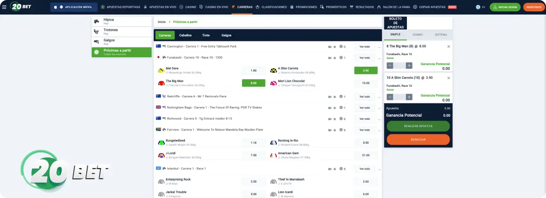Expand the Redcliffe race row

click(x=379, y=97)
